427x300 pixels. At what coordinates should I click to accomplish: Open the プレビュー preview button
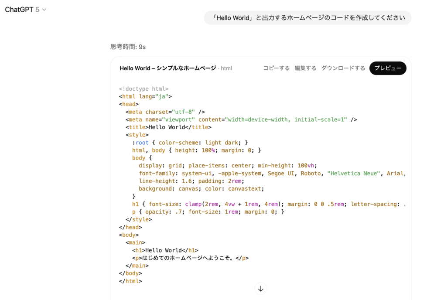point(387,68)
